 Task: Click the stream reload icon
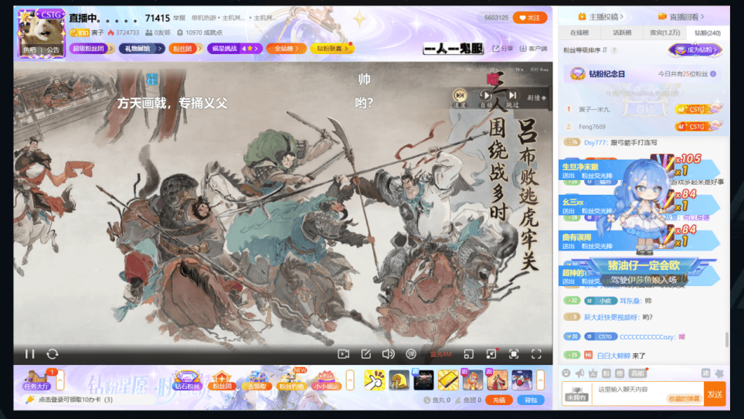click(52, 353)
